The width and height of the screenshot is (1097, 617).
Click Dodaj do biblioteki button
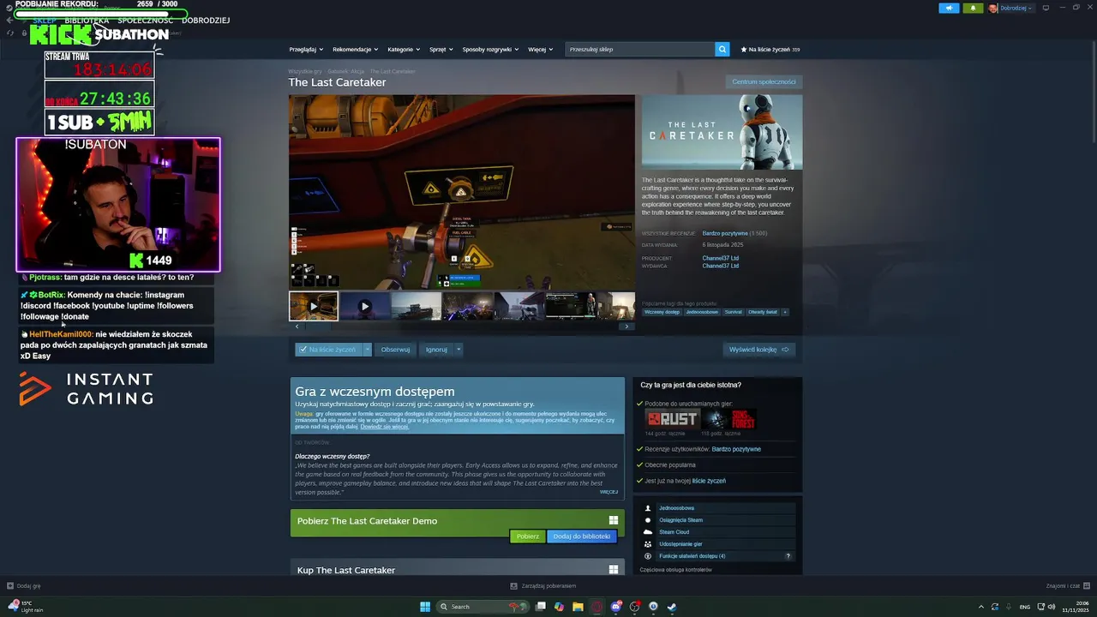[x=582, y=536]
